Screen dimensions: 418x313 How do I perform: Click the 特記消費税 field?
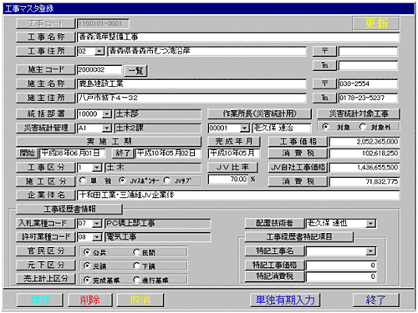pos(341,276)
